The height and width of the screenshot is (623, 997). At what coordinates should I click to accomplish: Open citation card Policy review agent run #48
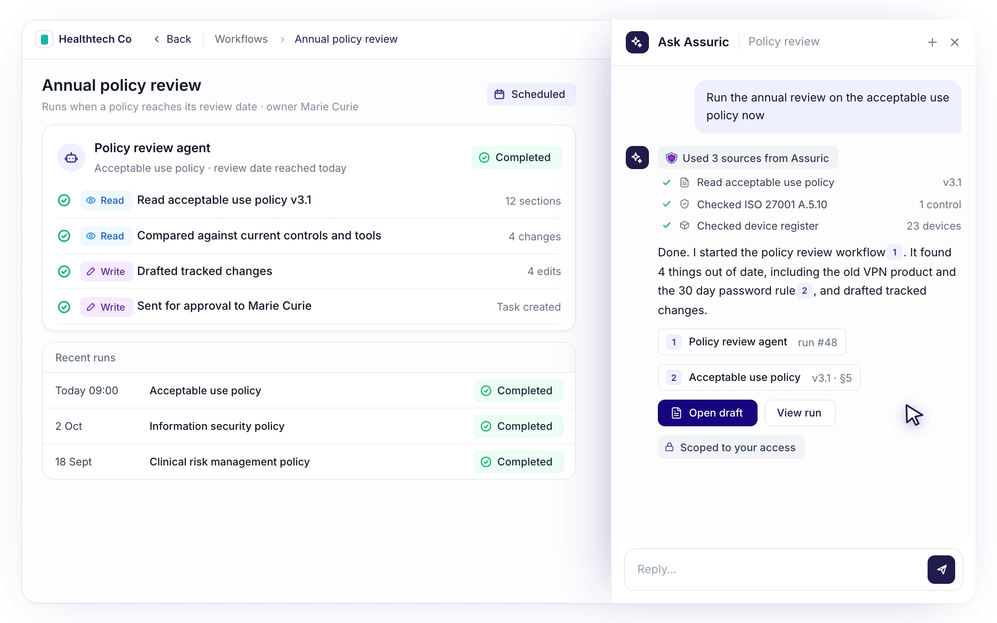tap(752, 342)
